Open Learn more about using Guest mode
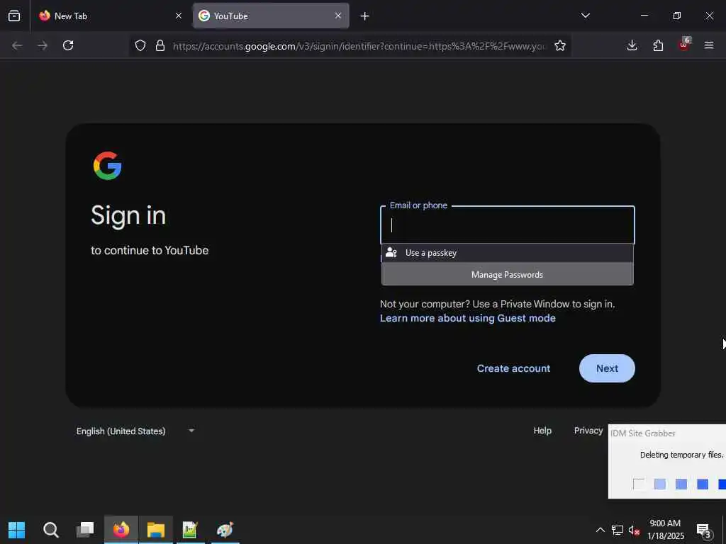Screen dimensions: 726x544 [x=468, y=318]
